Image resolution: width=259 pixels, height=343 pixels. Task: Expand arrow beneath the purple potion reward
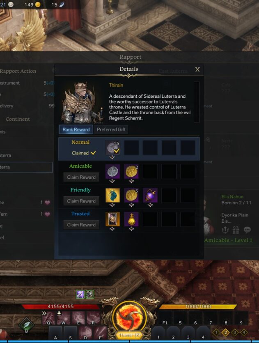[150, 205]
